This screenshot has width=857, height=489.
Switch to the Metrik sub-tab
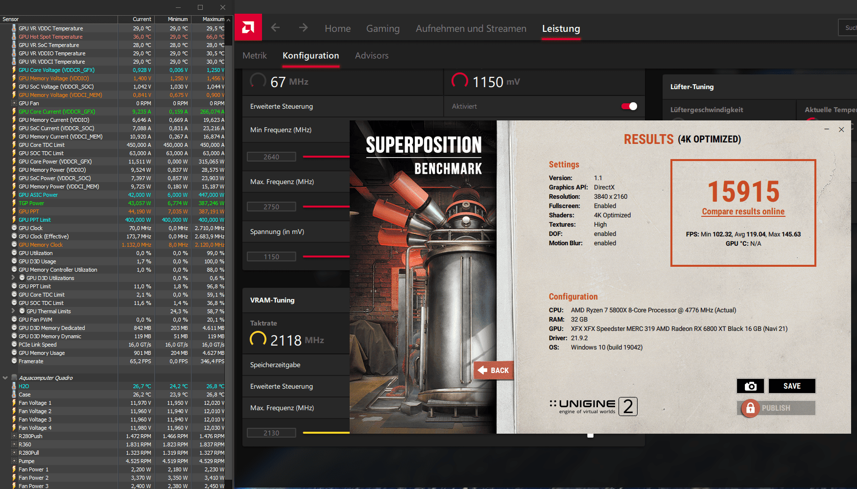255,55
